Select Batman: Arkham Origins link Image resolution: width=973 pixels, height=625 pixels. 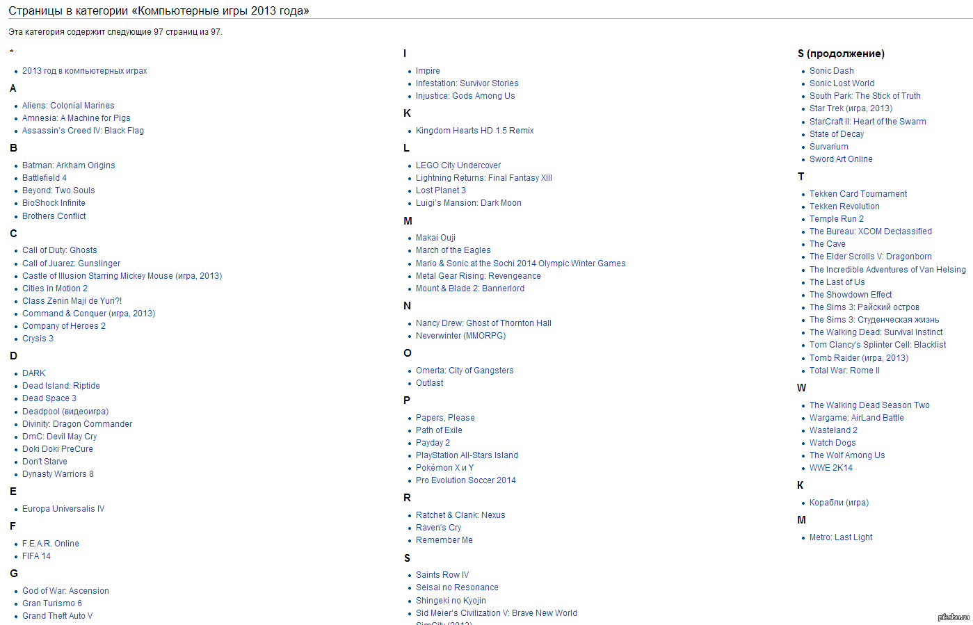69,165
